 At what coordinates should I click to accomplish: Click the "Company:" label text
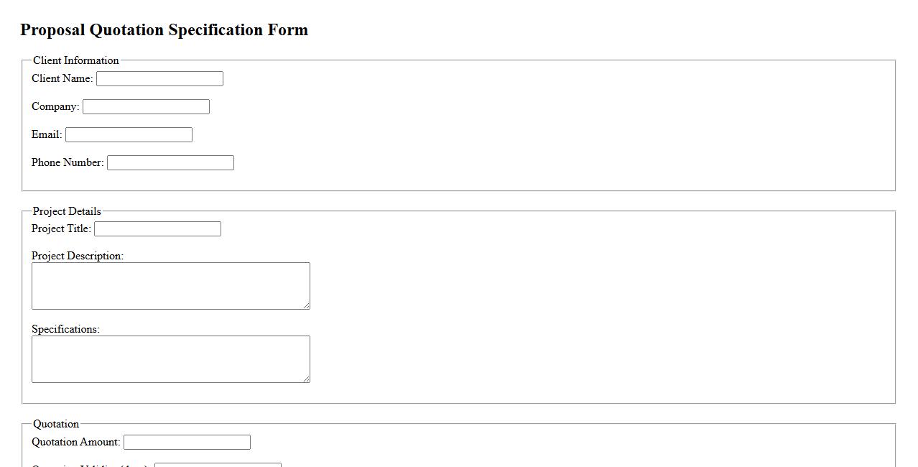(55, 106)
